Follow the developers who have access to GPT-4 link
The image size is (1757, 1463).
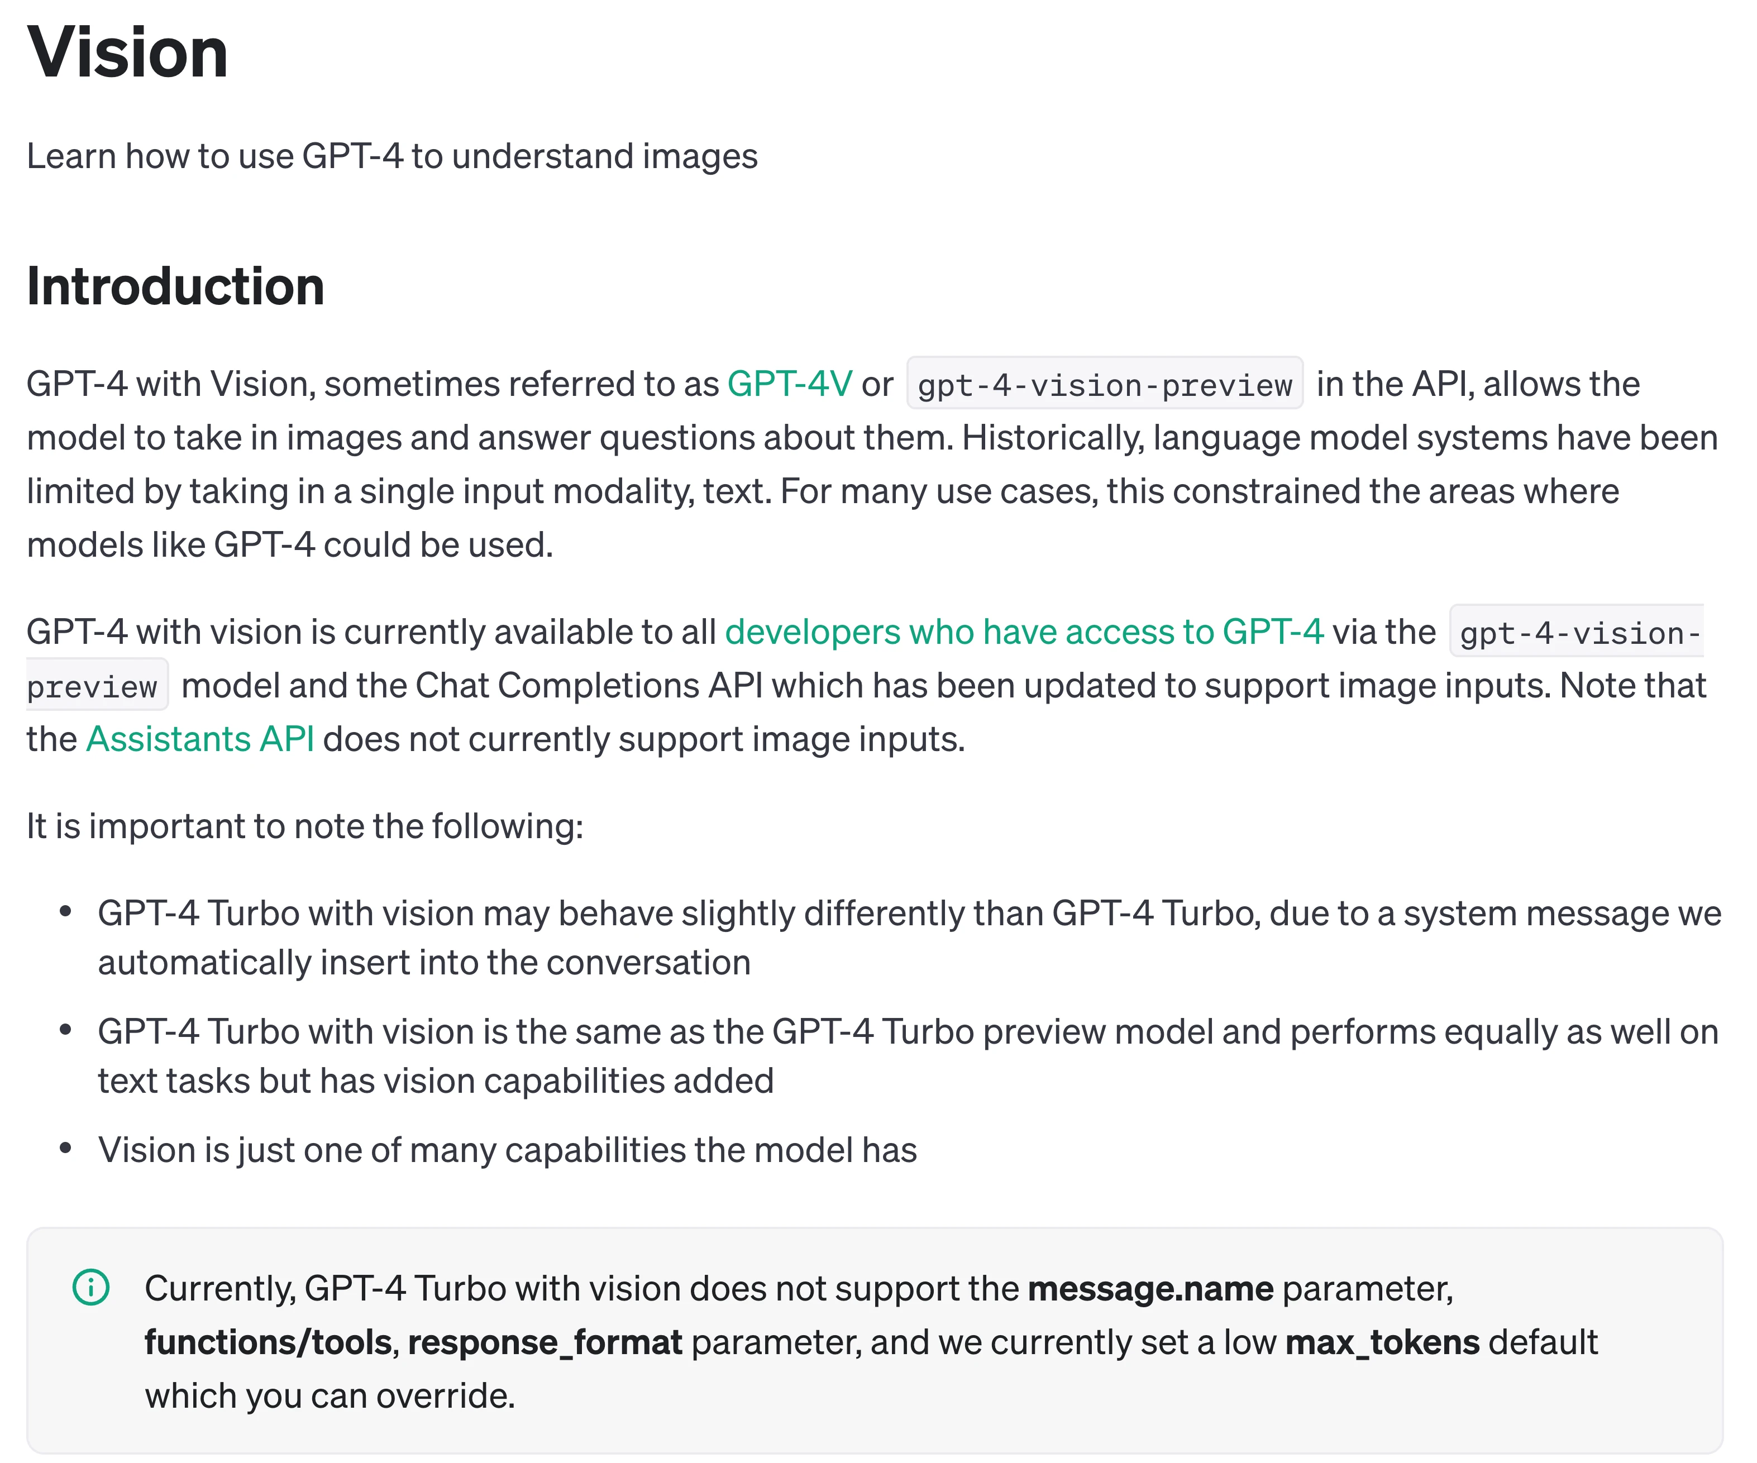[x=1023, y=632]
